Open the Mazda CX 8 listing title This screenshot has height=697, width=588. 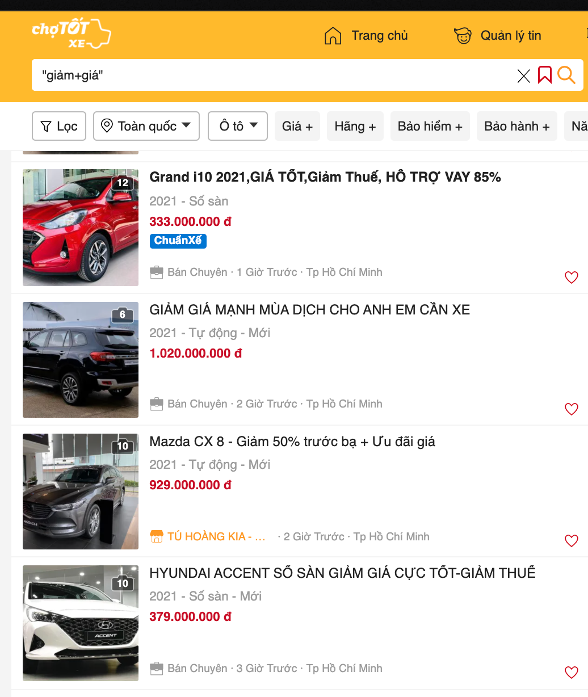pos(292,442)
